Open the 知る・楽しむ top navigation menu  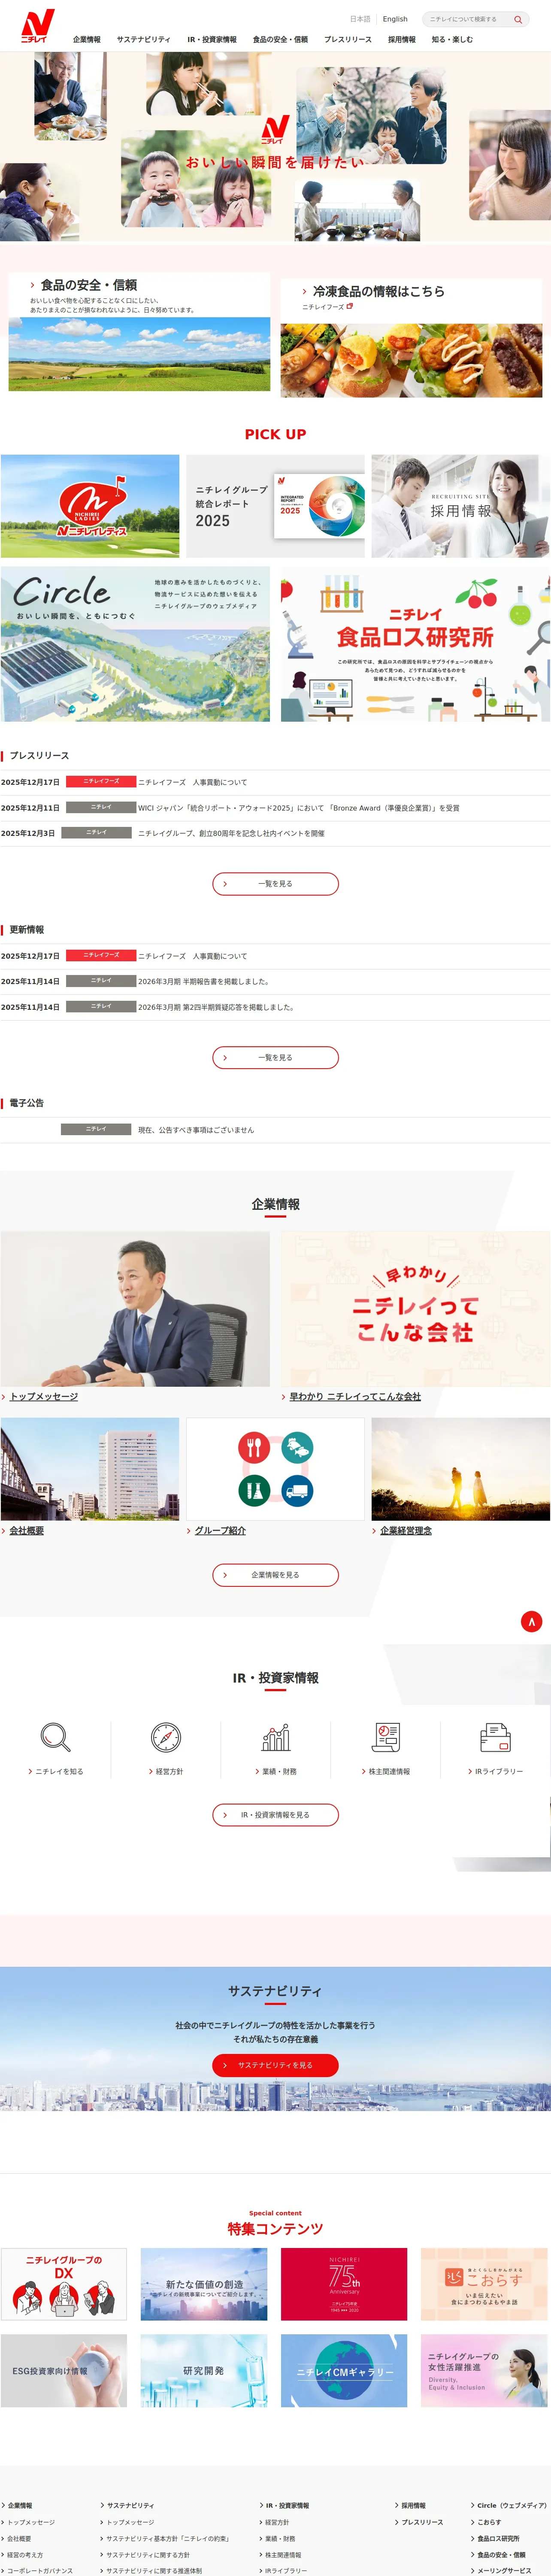tap(452, 40)
